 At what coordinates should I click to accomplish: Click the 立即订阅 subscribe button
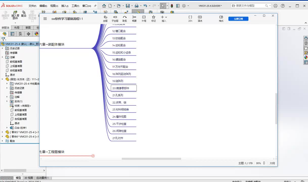point(238,19)
